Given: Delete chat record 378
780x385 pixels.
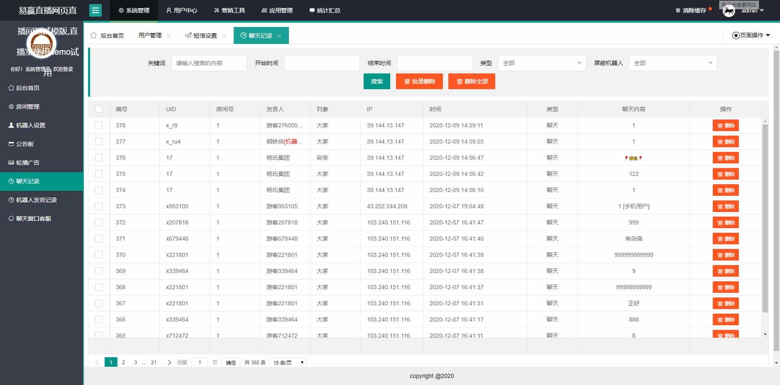Looking at the screenshot, I should pos(726,125).
